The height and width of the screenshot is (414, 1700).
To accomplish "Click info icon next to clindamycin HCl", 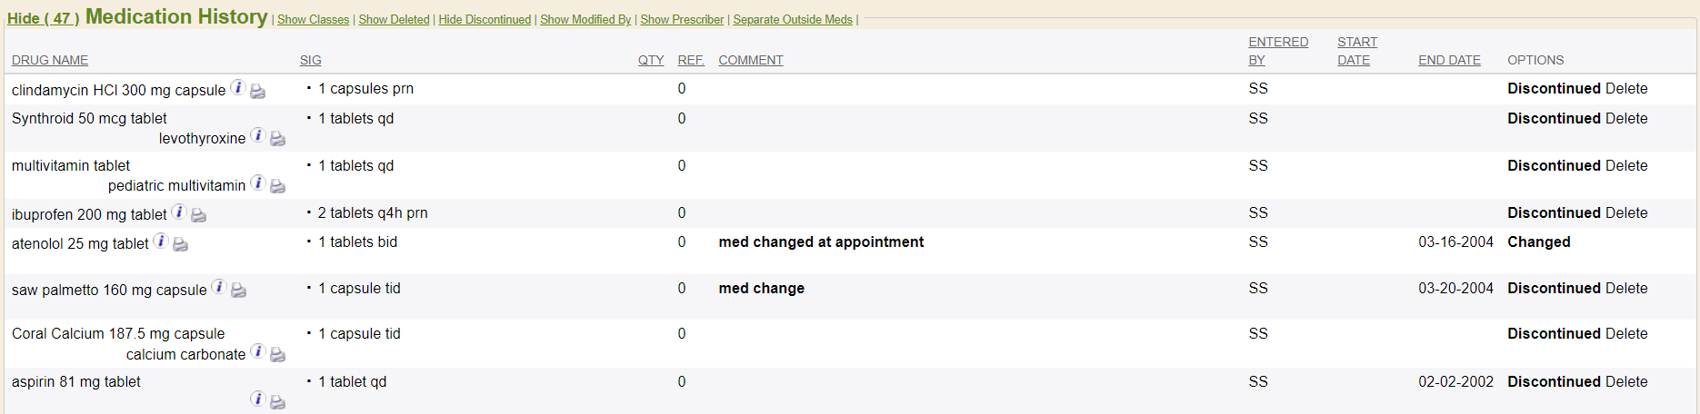I will [x=237, y=88].
